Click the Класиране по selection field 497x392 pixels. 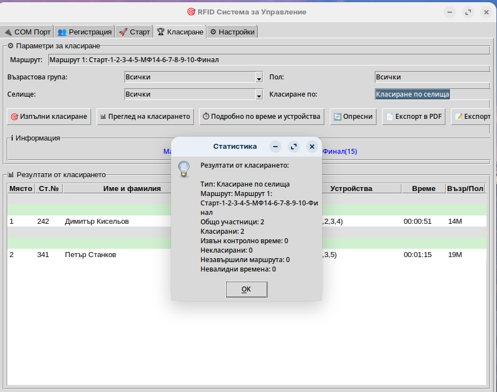(432, 94)
